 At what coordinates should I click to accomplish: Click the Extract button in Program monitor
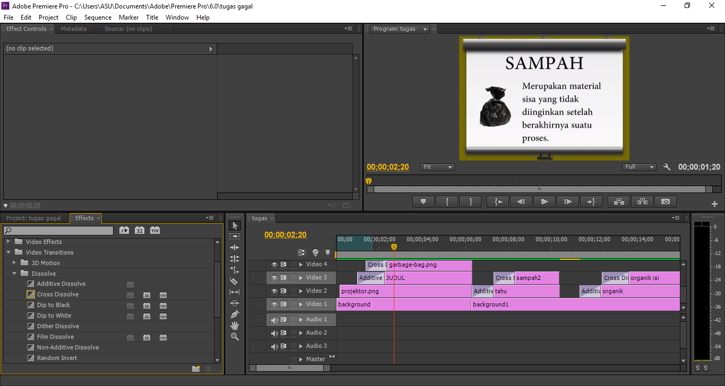[642, 201]
